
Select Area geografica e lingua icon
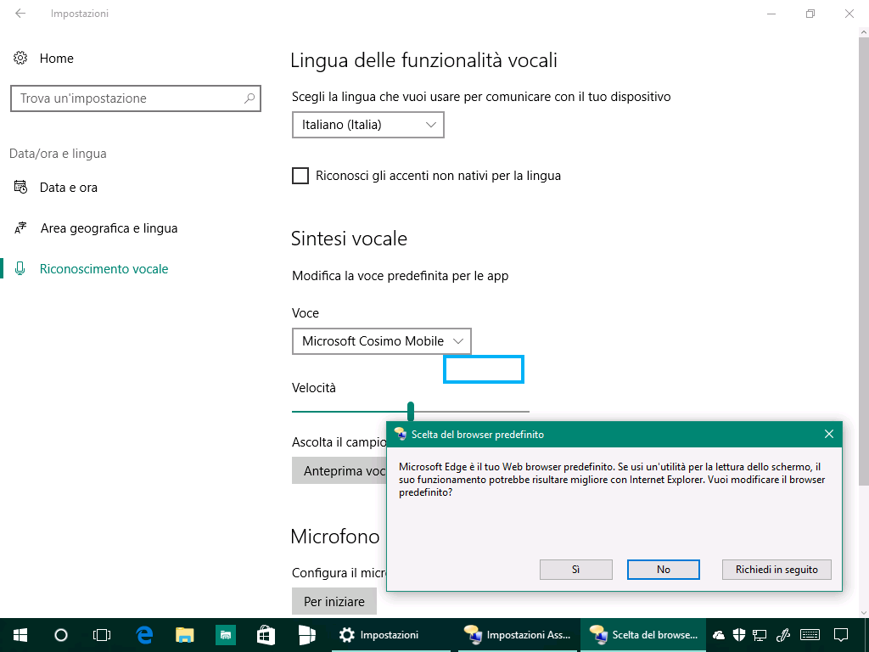[x=20, y=228]
